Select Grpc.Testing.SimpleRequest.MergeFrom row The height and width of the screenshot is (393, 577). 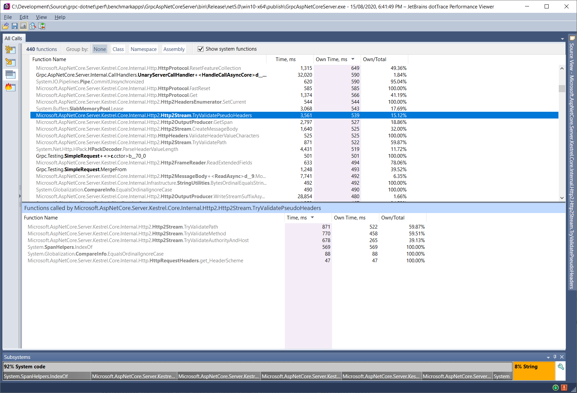pos(294,169)
